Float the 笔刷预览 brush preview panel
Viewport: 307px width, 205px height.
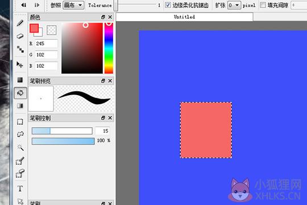(103, 81)
